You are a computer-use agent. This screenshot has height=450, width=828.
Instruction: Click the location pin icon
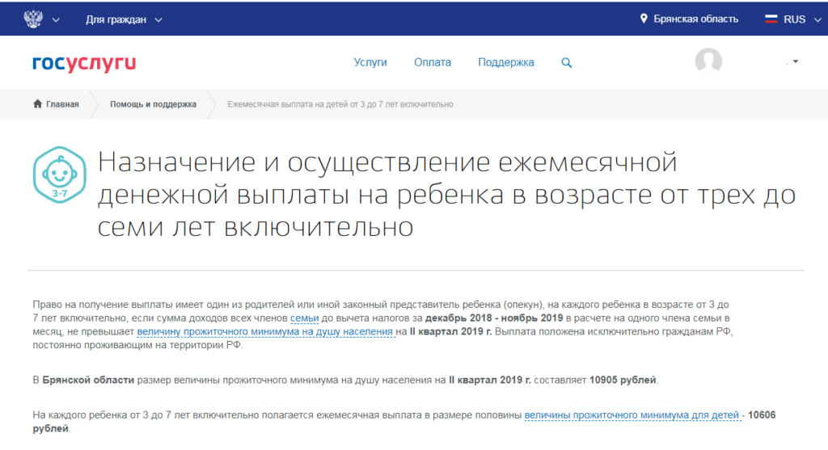point(643,19)
